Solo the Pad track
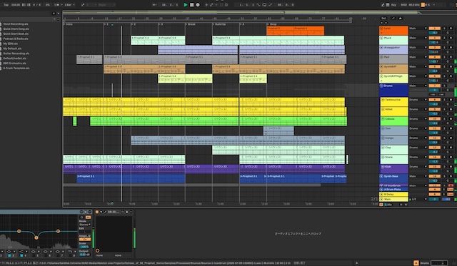This screenshot has height=266, width=457. [x=445, y=57]
